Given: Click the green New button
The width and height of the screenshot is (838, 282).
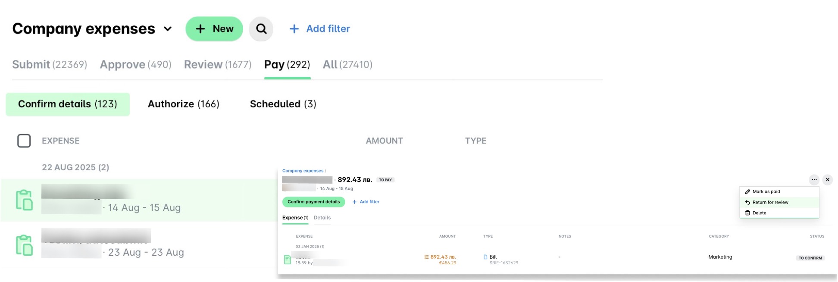Looking at the screenshot, I should pyautogui.click(x=214, y=29).
